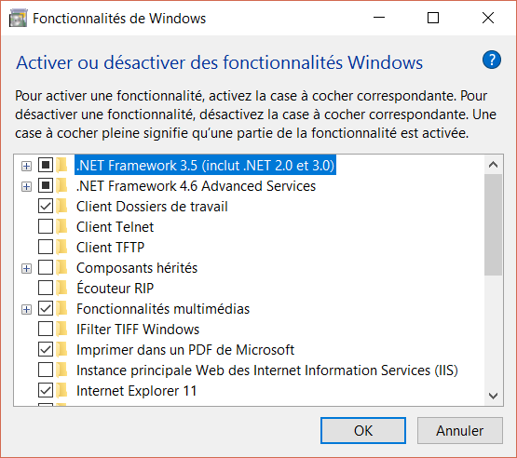Select the Fonctionnalités multimédias label

pyautogui.click(x=163, y=309)
